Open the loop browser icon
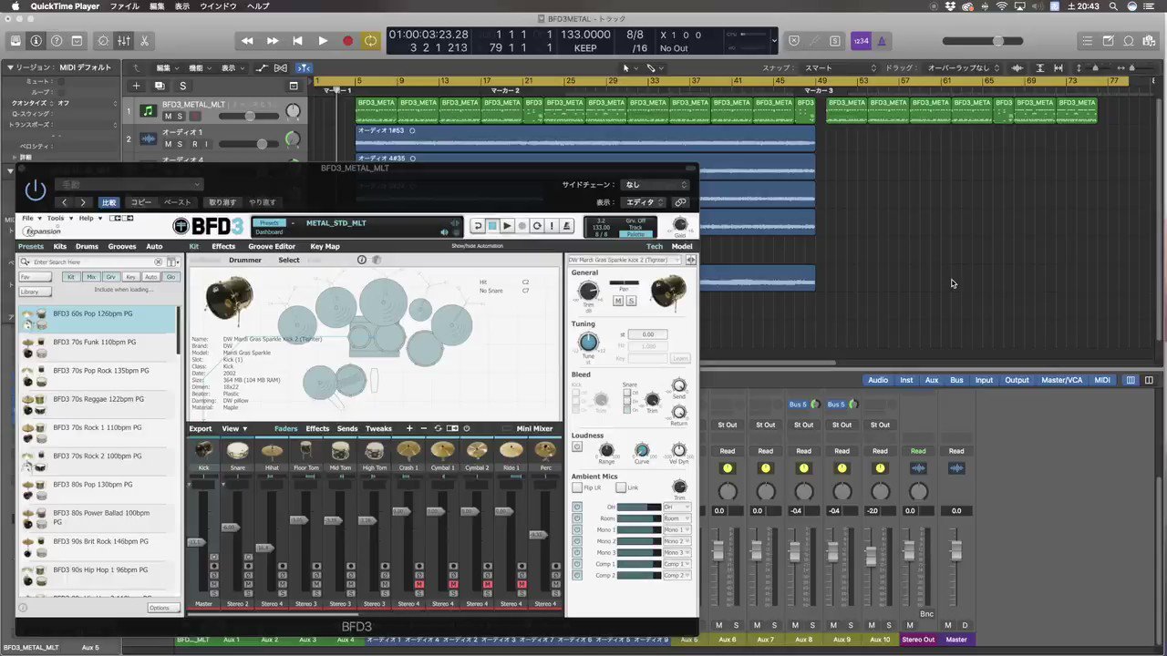 [1129, 41]
